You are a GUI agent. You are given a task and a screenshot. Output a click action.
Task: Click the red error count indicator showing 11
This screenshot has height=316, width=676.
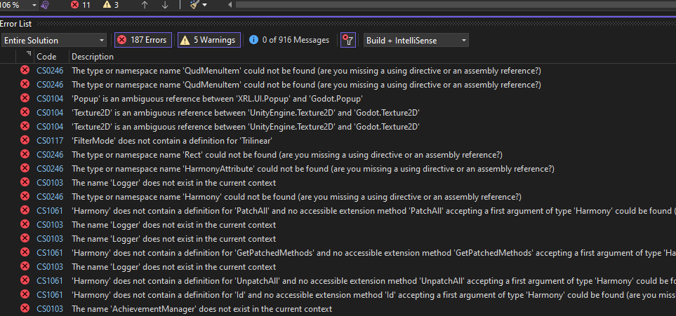81,5
